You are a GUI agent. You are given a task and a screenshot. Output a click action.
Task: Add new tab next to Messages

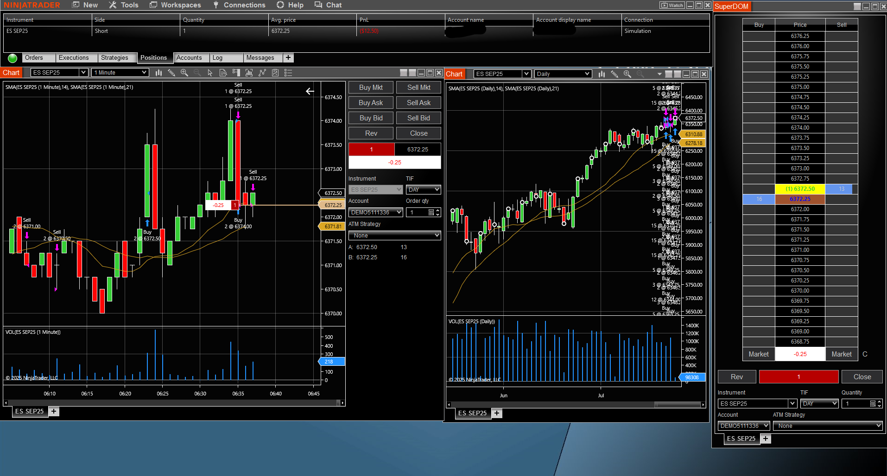pyautogui.click(x=288, y=57)
